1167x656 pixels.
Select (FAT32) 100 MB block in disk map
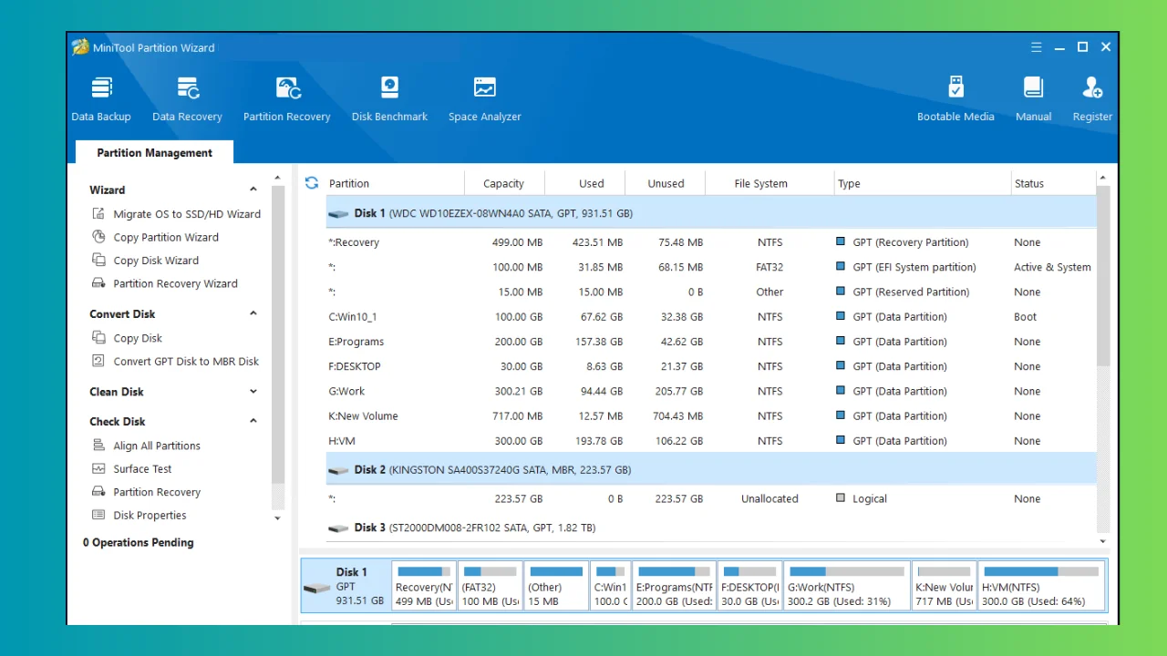[x=490, y=585]
